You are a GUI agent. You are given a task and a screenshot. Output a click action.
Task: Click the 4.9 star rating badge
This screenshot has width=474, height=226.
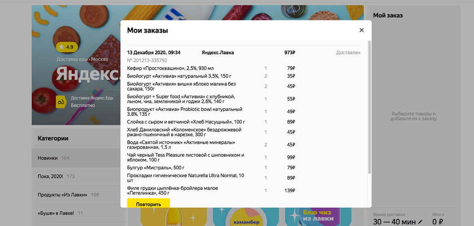pos(67,47)
